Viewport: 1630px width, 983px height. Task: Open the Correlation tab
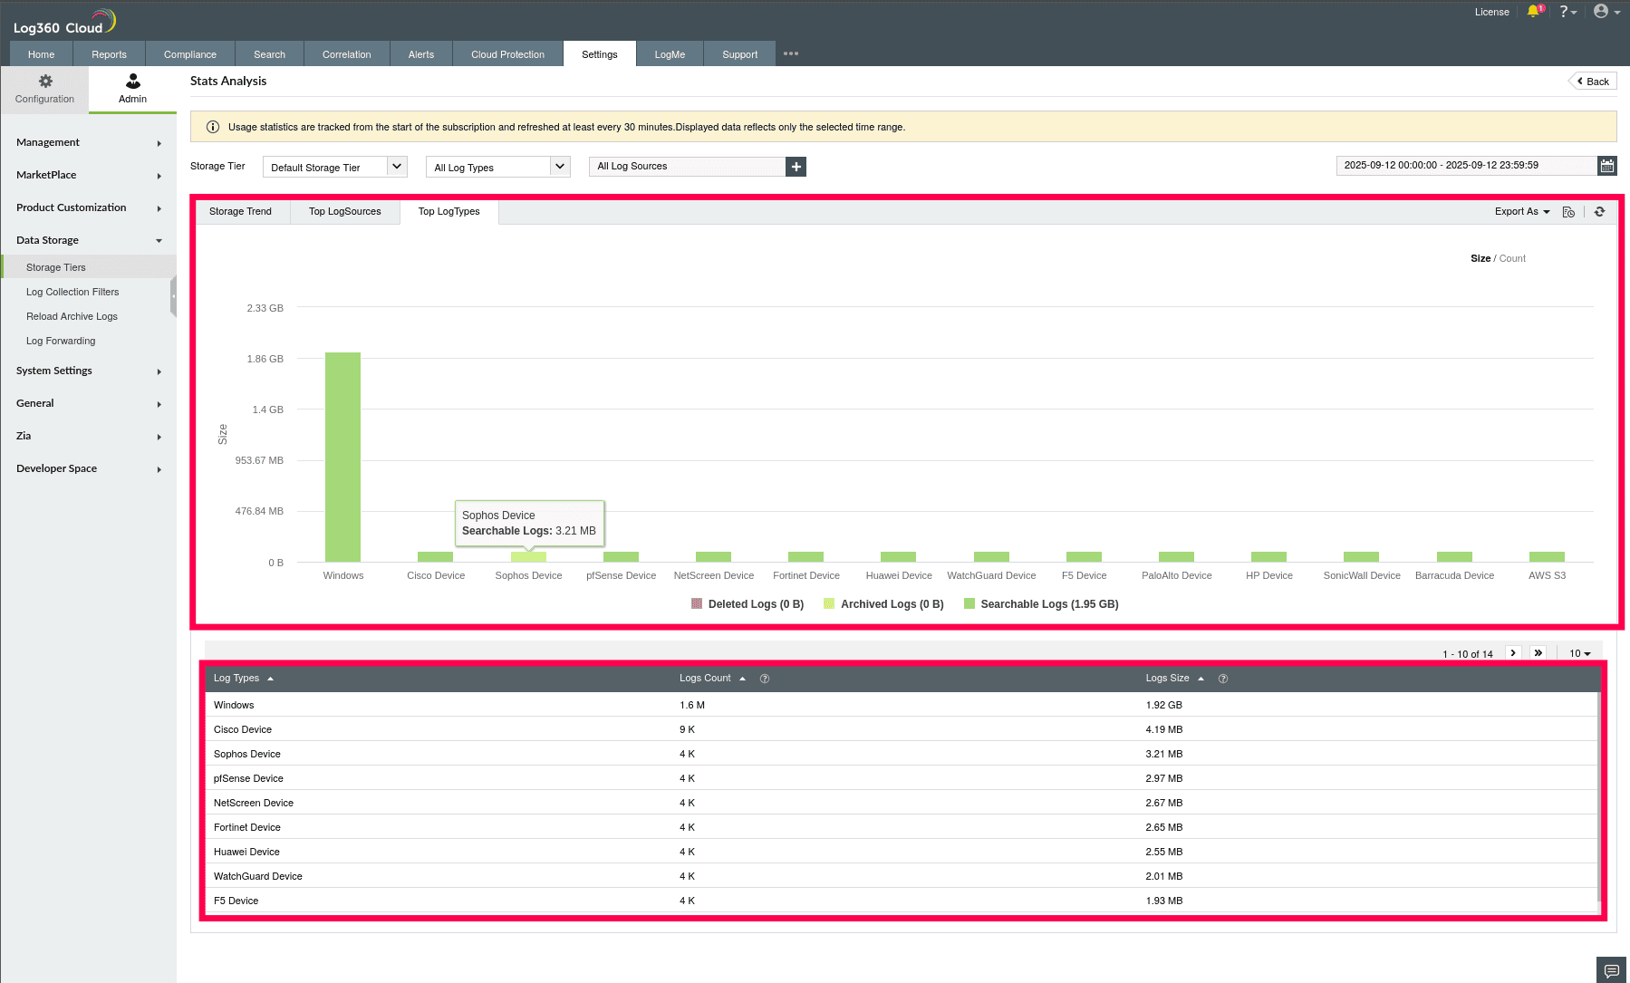[x=346, y=54]
